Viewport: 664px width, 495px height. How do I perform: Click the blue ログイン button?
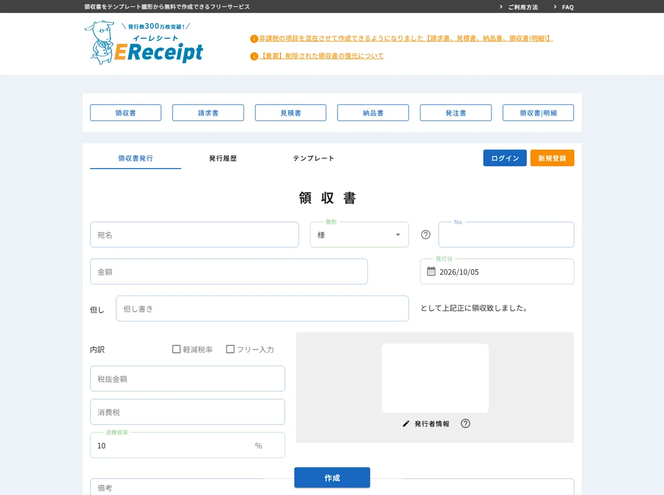[505, 158]
